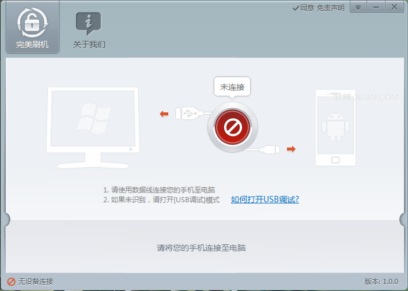Image resolution: width=408 pixels, height=291 pixels.
Task: Click the 未连接 status bubble
Action: pyautogui.click(x=232, y=87)
